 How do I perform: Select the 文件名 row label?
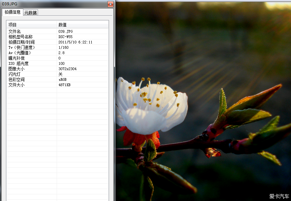click(14, 31)
